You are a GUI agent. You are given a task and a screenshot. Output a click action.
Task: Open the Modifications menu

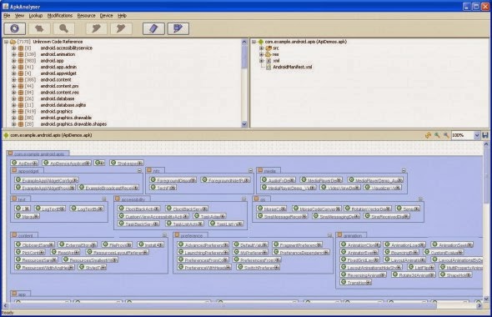tap(59, 15)
